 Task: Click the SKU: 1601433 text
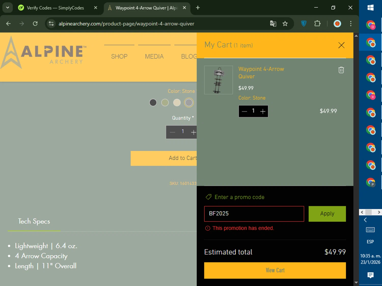(183, 184)
